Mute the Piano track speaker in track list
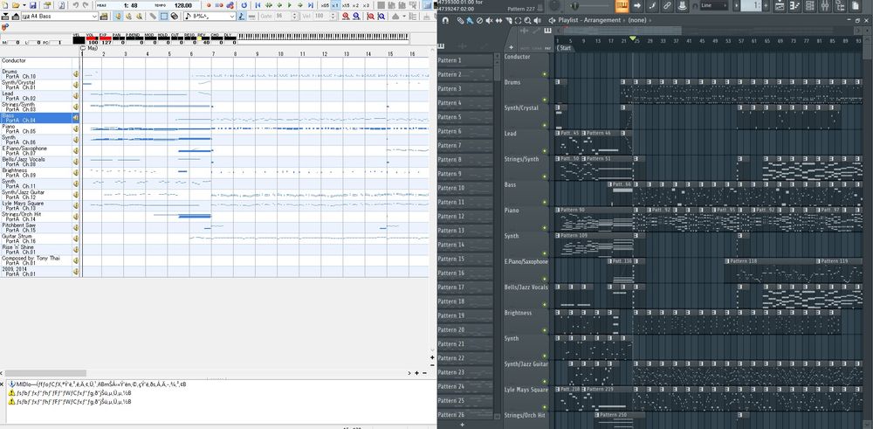Screen dimensions: 873x429 point(76,128)
